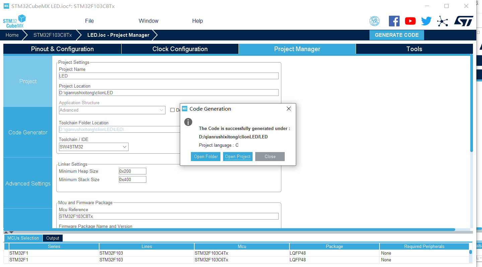Switch to Output bottom tab
This screenshot has height=267, width=482.
click(53, 238)
